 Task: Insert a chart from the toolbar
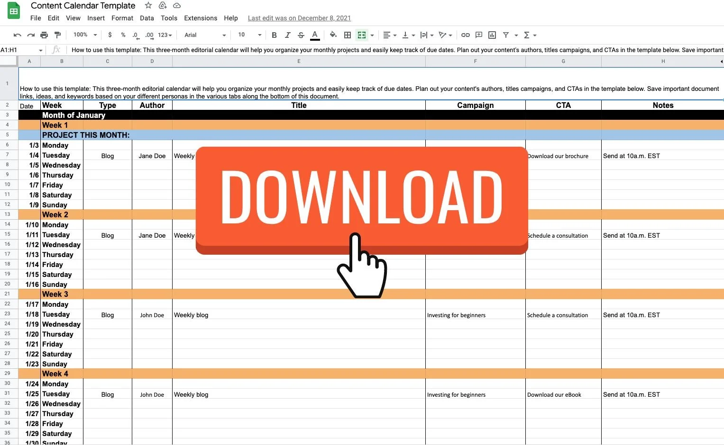(x=492, y=35)
